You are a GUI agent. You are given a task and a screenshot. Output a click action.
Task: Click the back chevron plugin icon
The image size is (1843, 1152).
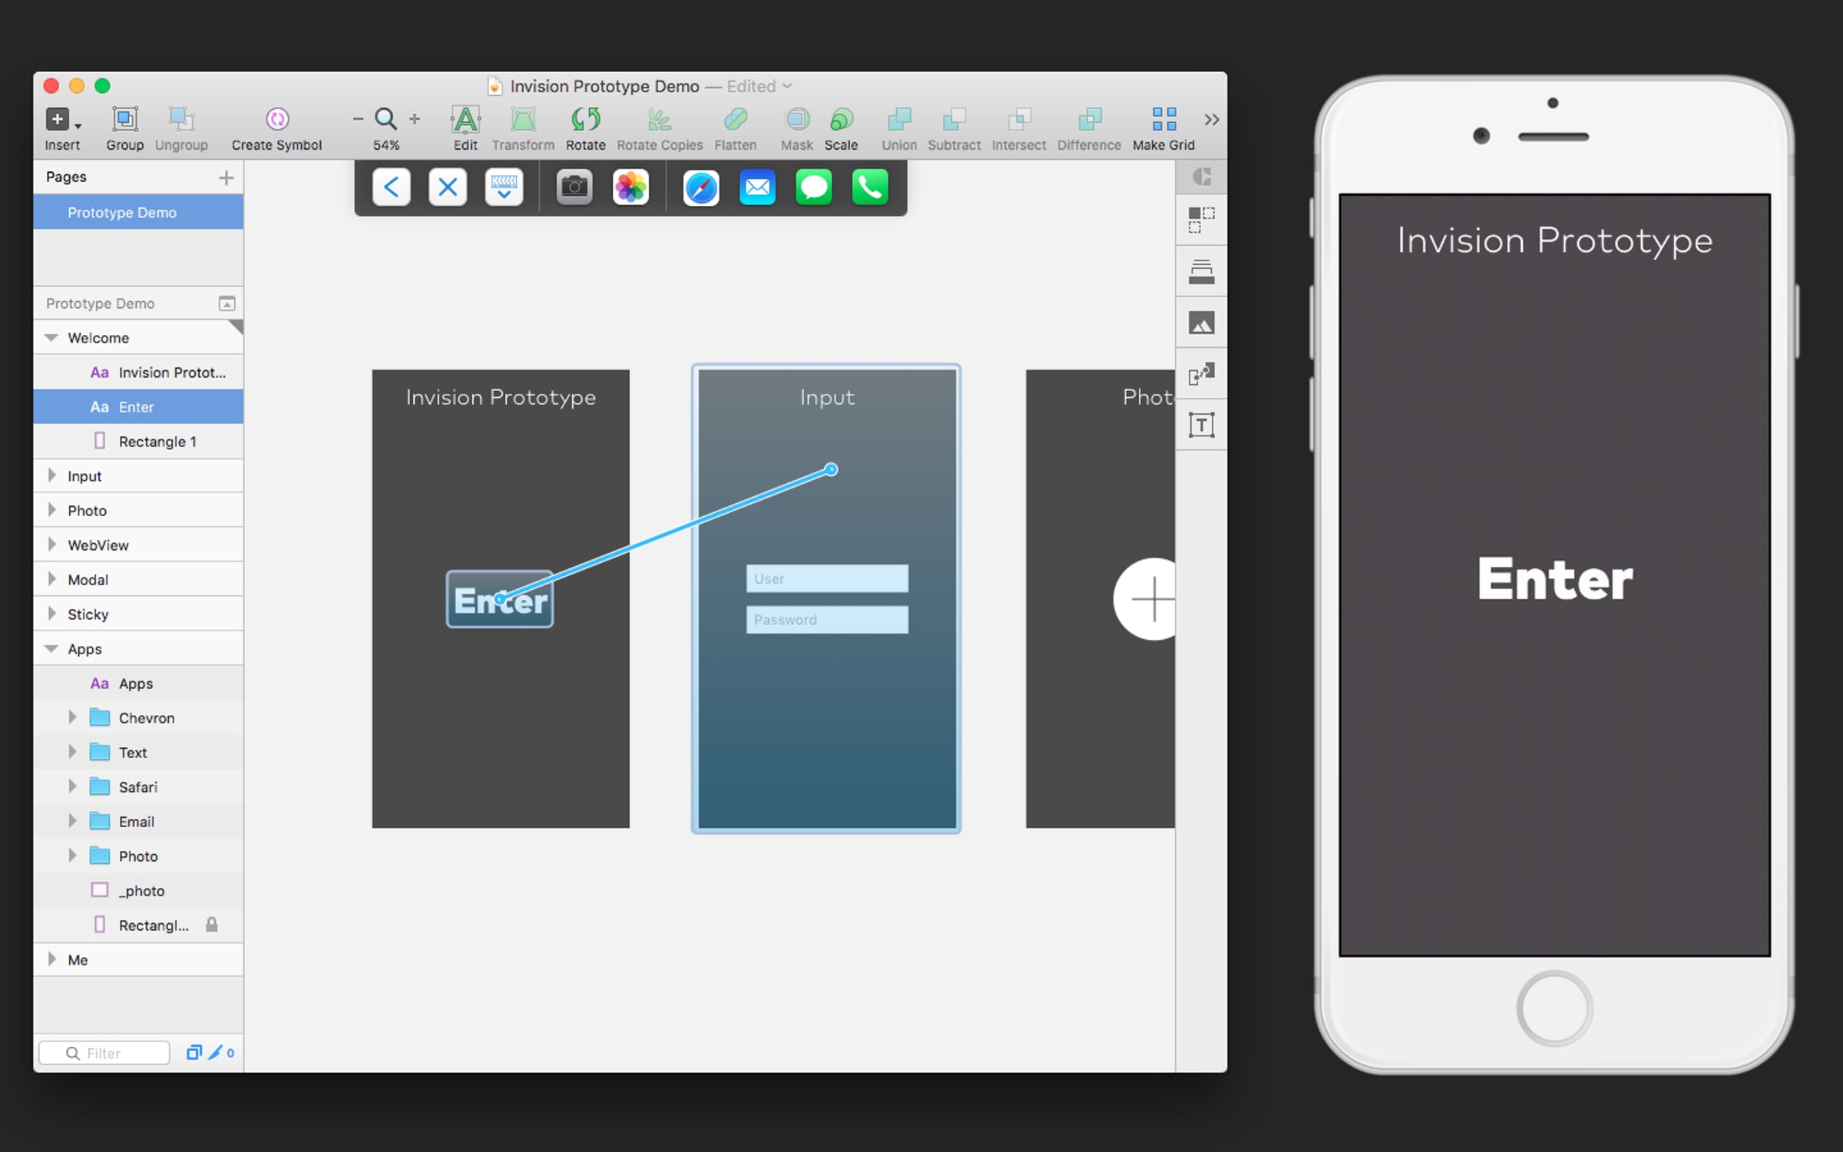click(x=391, y=187)
